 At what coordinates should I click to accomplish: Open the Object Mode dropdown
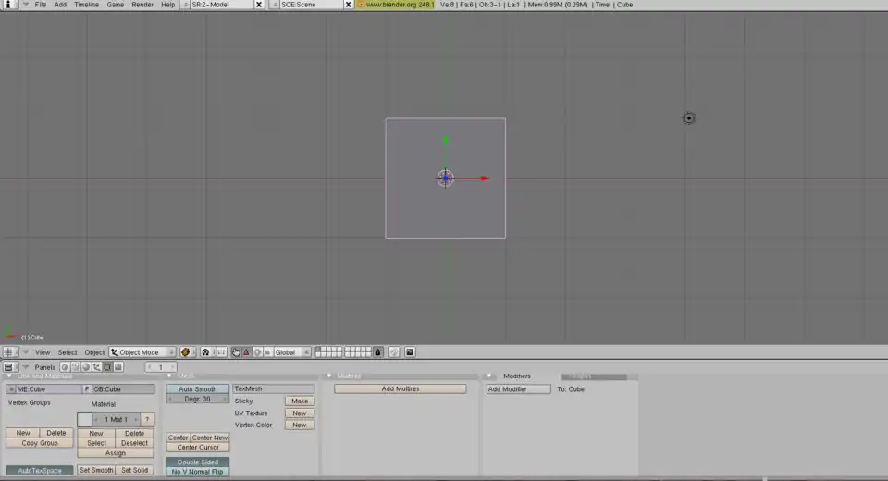coord(142,352)
